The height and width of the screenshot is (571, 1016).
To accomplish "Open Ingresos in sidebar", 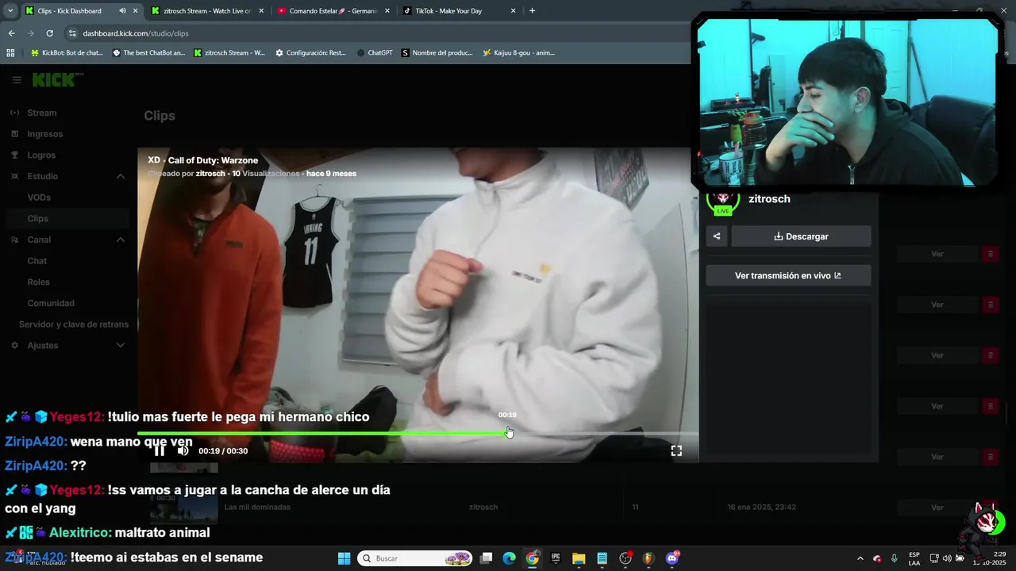I will tap(44, 134).
